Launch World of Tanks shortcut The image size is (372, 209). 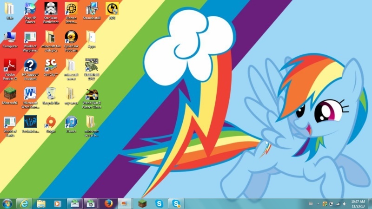(10, 126)
